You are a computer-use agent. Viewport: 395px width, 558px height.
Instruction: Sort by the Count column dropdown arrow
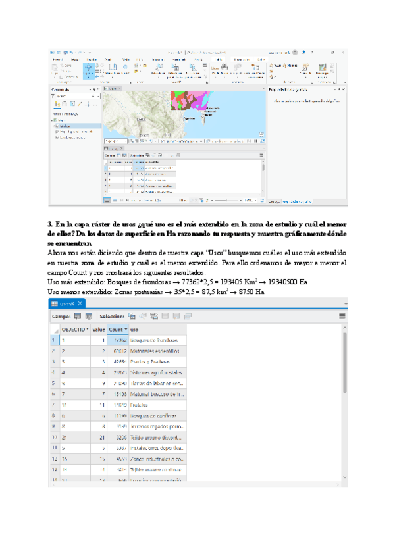pos(126,329)
